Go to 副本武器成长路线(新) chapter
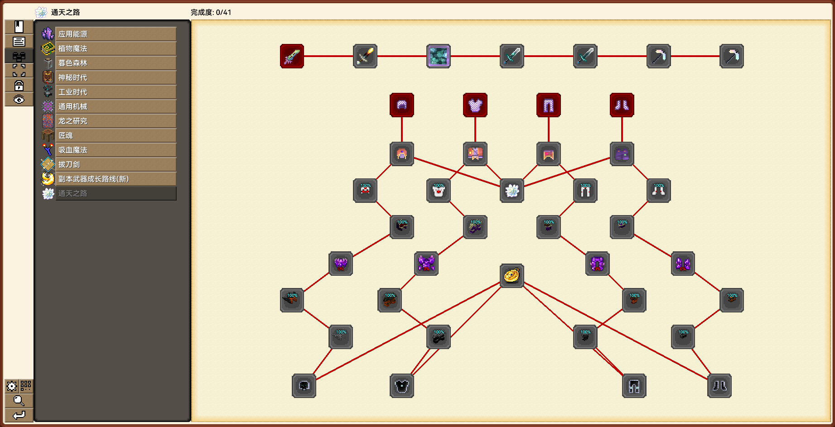 [x=116, y=179]
